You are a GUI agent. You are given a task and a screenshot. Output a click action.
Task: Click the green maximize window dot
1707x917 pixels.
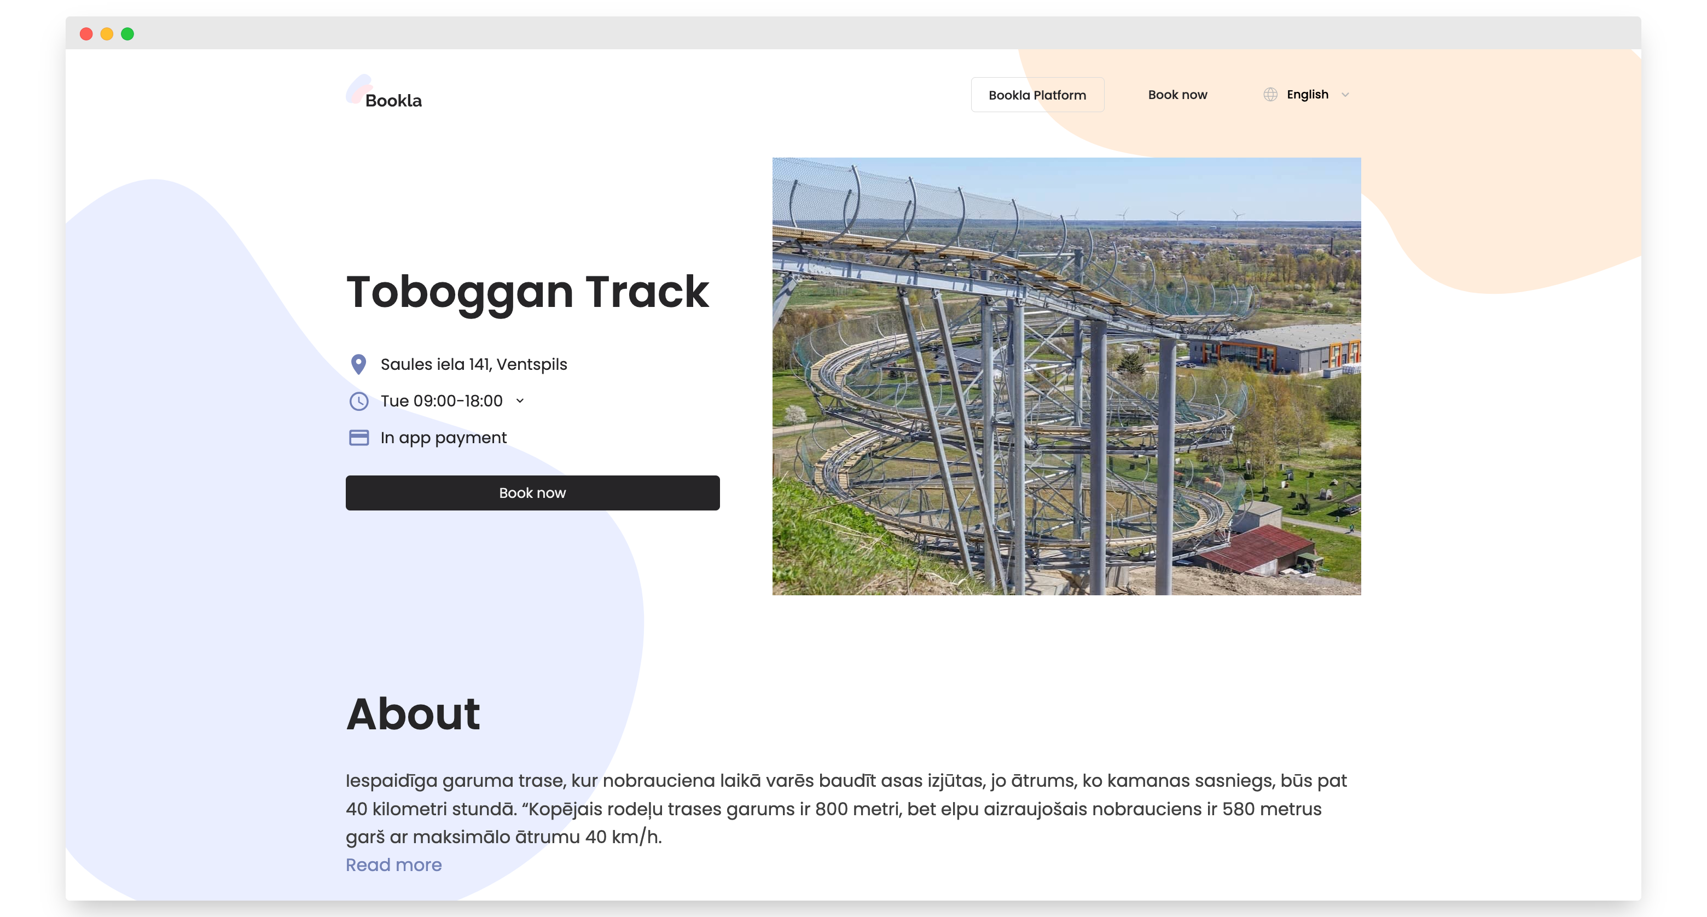pyautogui.click(x=127, y=34)
